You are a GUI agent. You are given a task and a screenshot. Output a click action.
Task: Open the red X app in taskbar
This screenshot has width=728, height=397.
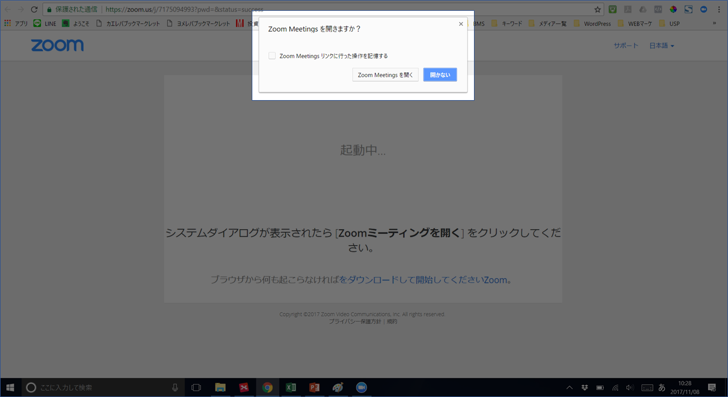[244, 387]
